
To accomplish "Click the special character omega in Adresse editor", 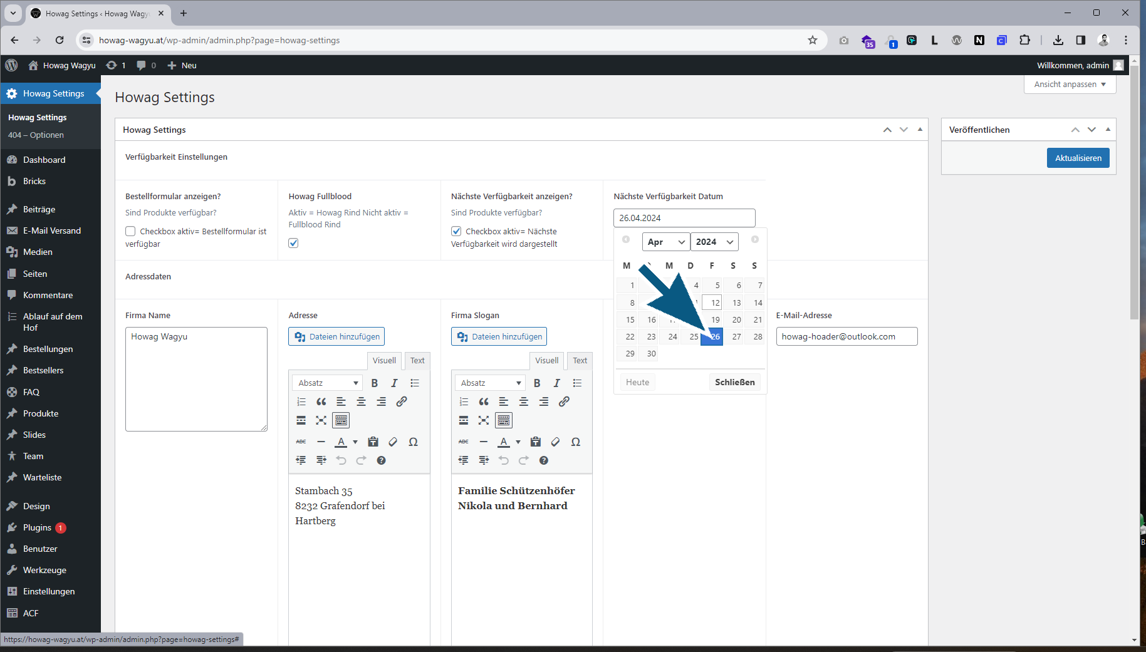I will (413, 442).
